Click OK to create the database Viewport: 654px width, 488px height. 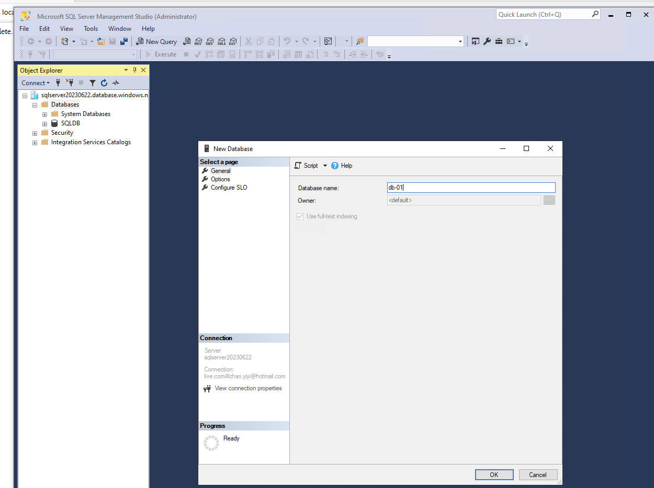(494, 475)
